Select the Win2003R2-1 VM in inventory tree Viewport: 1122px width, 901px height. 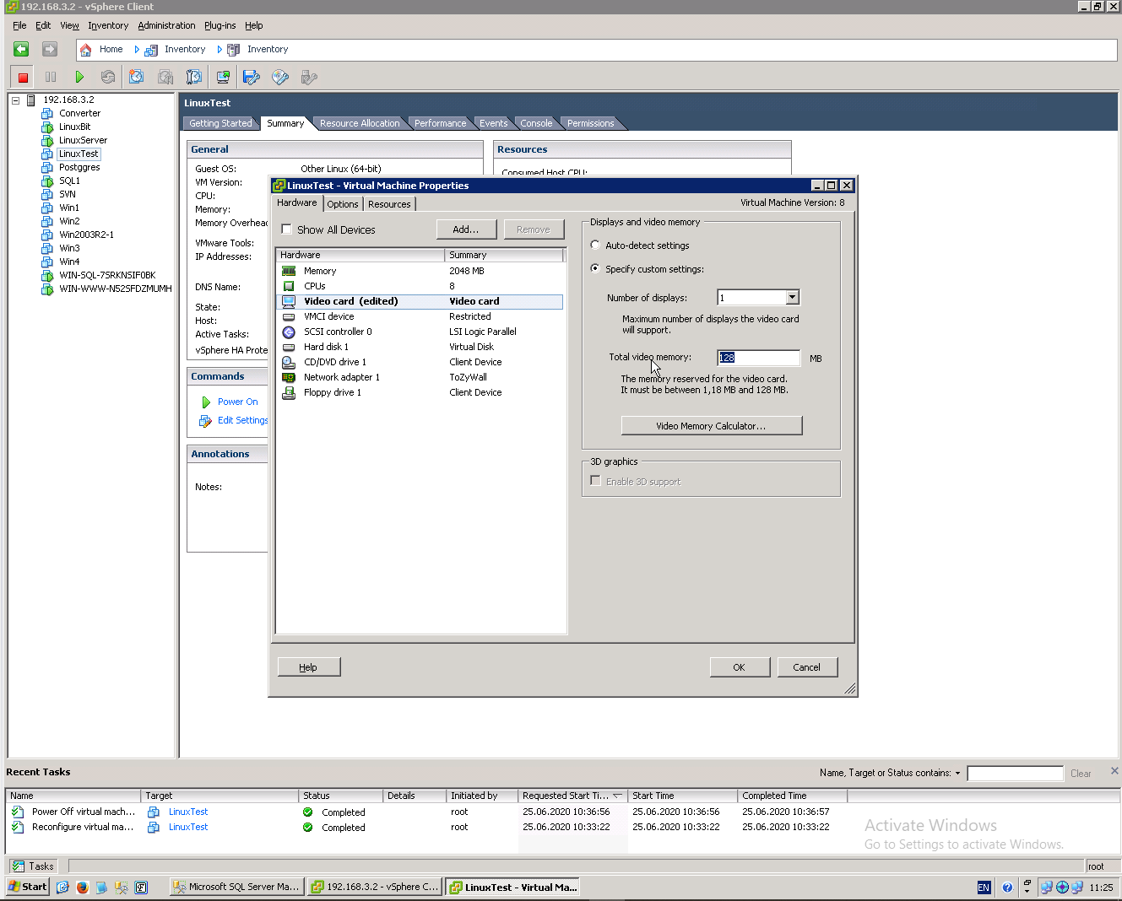86,235
